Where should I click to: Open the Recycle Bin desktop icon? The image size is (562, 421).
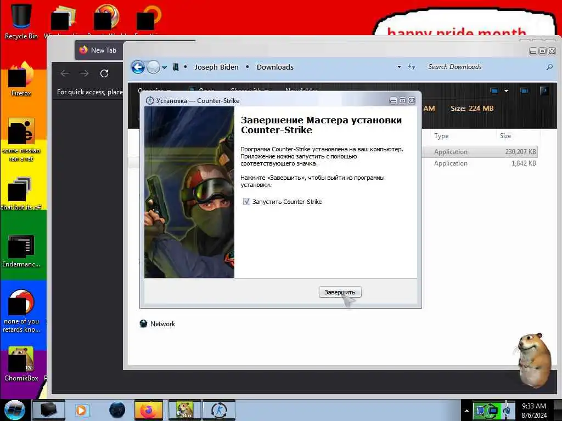[21, 20]
